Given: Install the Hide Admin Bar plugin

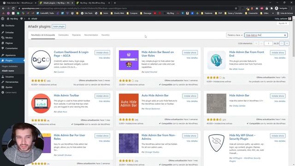Looking at the screenshot, I should click(277, 96).
